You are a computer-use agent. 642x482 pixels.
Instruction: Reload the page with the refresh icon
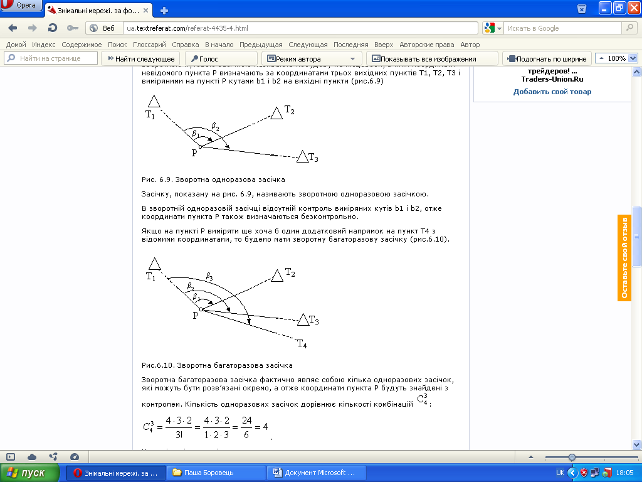[x=52, y=28]
